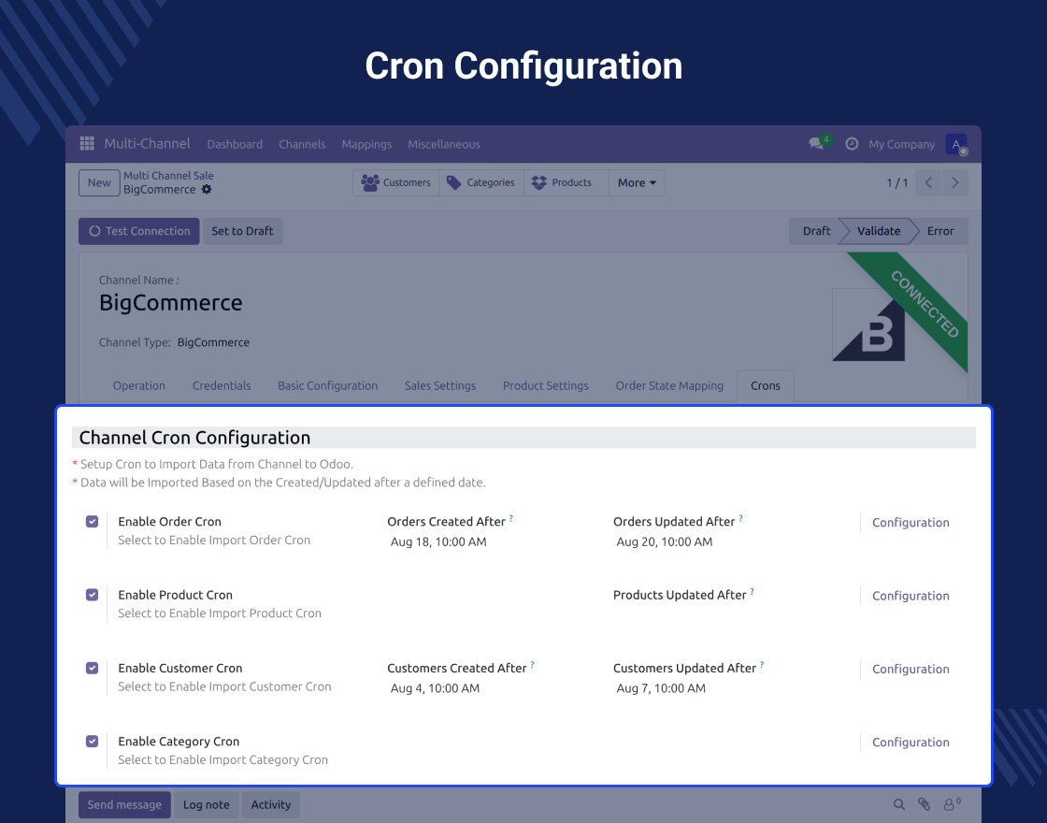
Task: Click help icon beside Customers Updated After
Action: tap(762, 665)
